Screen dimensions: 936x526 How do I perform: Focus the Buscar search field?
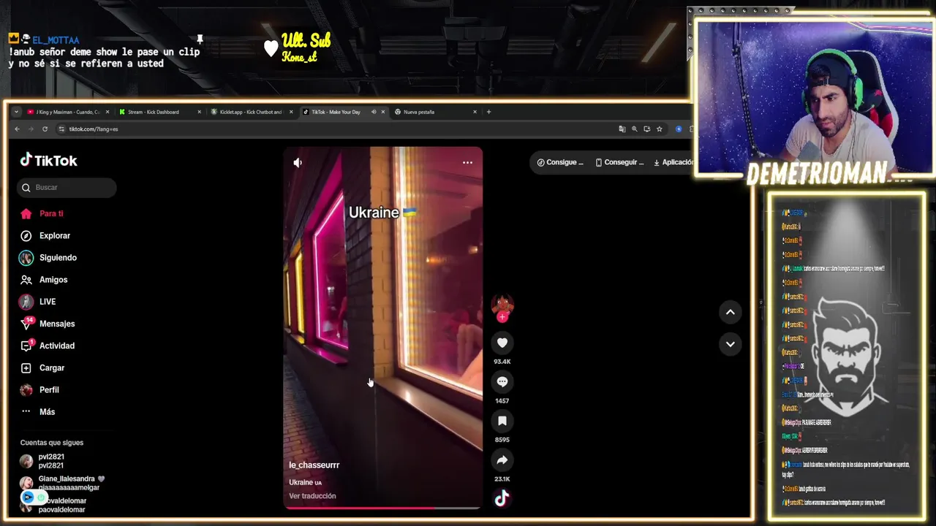click(x=67, y=188)
